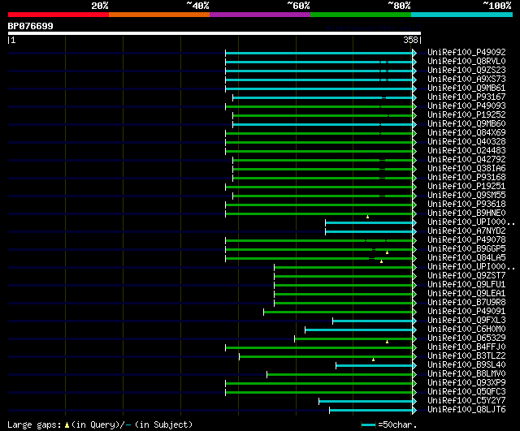Screen dimensions: 520x431
Task: Select UniRef100_B8LMV0 label
Action: pos(466,374)
